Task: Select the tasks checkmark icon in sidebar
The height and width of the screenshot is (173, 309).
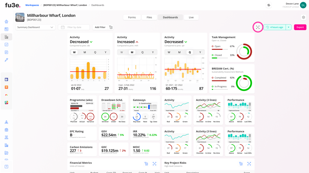Action: [x=6, y=45]
